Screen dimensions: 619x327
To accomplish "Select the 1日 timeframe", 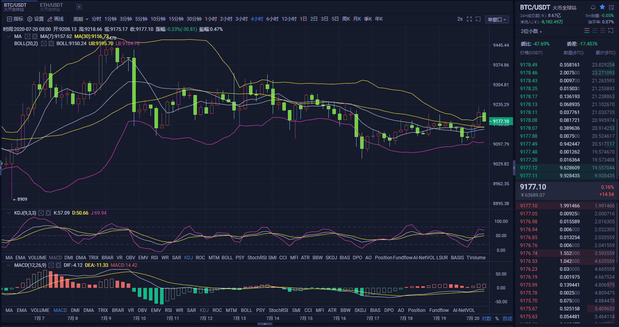I will (303, 19).
